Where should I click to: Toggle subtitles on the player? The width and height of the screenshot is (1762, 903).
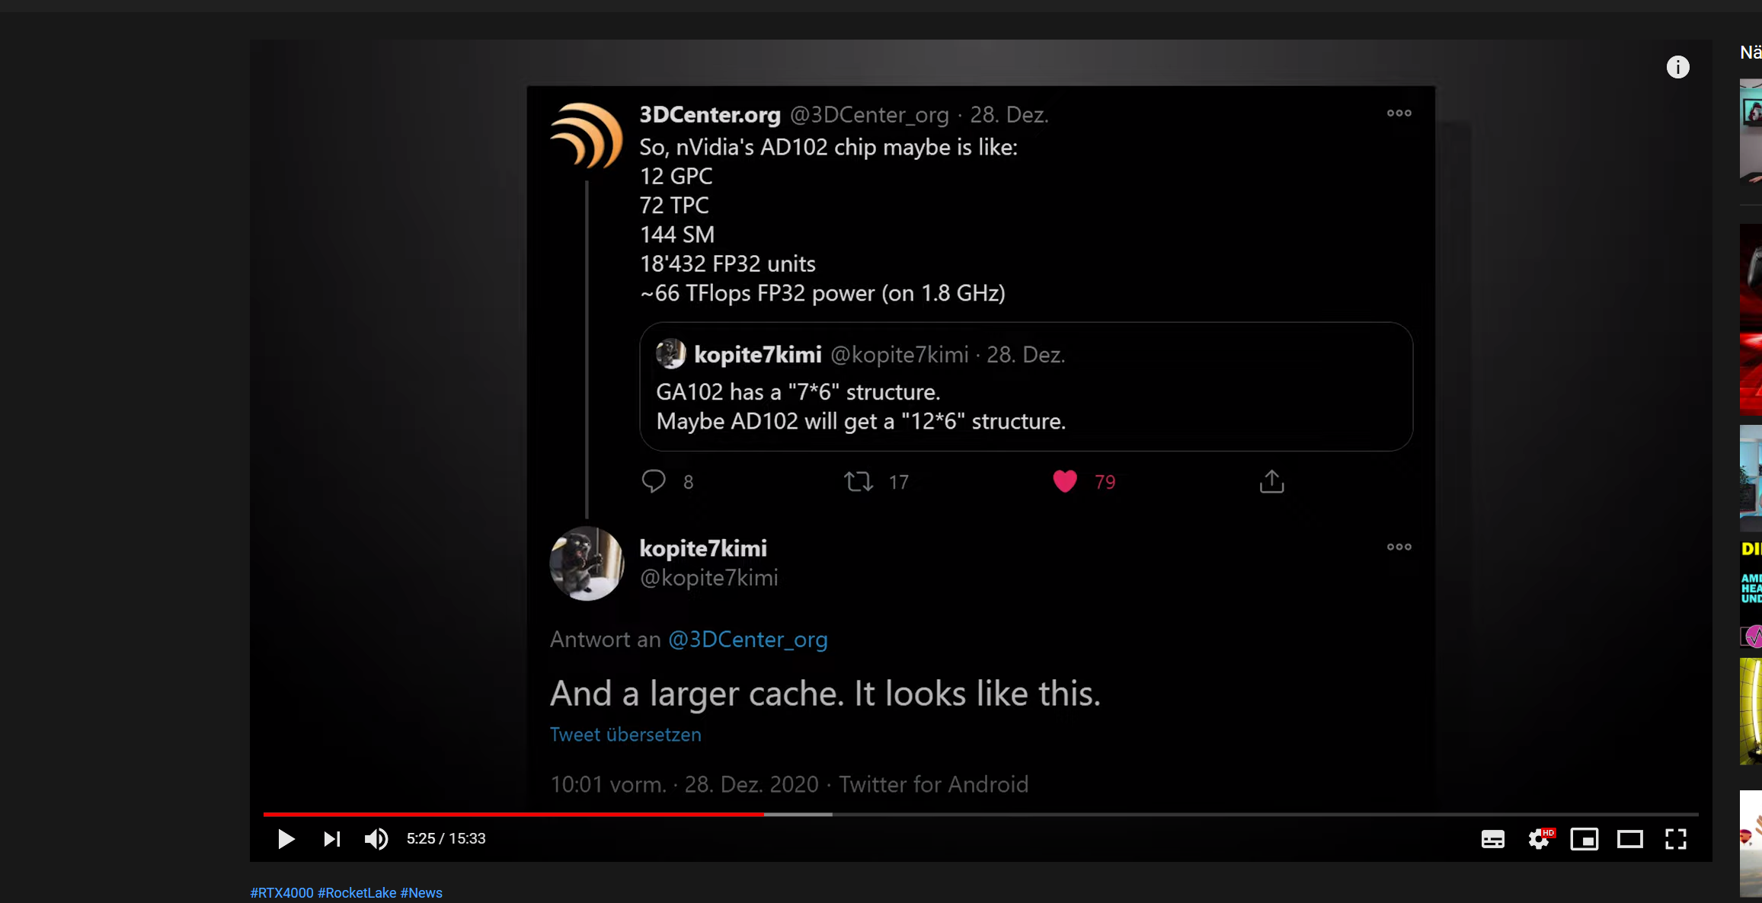[x=1492, y=839]
